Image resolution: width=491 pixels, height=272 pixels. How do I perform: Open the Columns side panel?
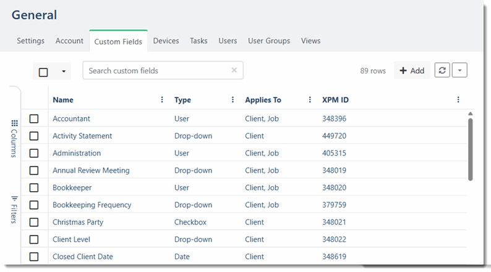click(14, 139)
